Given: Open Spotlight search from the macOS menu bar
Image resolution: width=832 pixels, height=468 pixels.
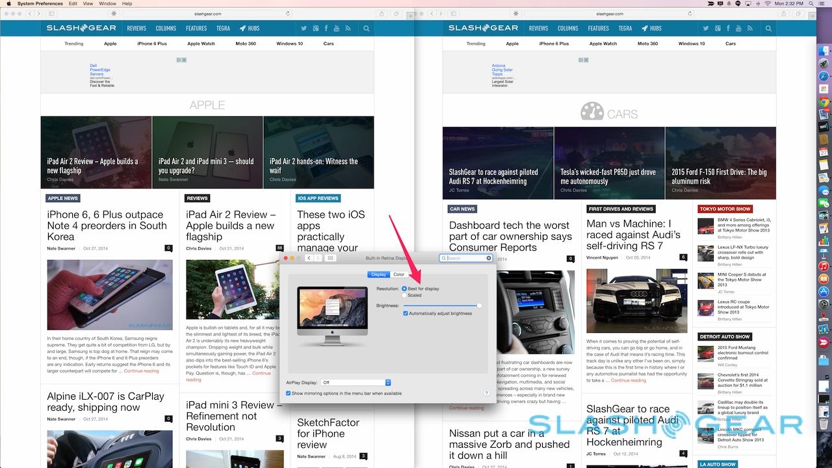Looking at the screenshot, I should pos(810,4).
